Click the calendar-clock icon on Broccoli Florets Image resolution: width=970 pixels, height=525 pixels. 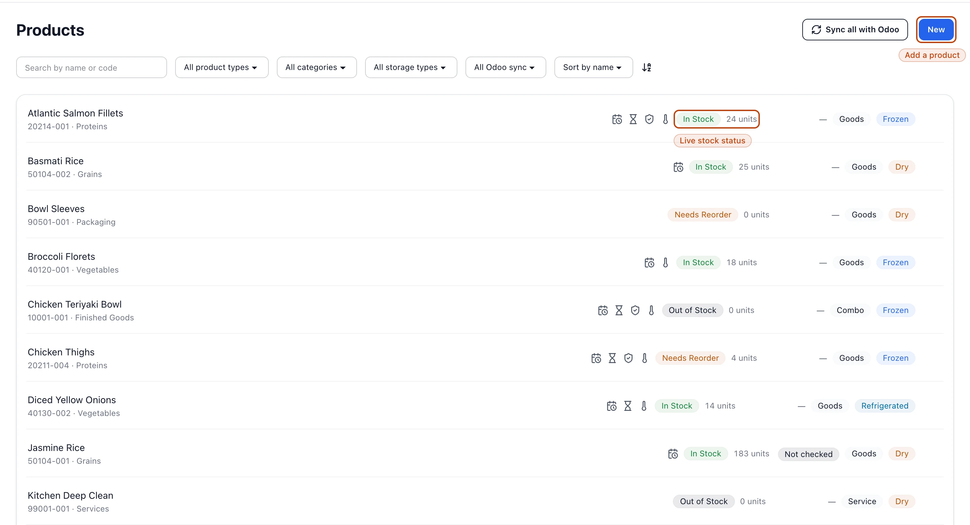[x=649, y=263]
